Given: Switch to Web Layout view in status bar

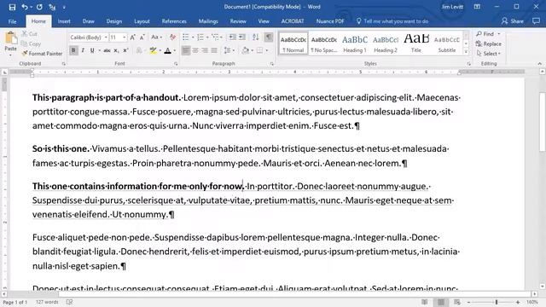Looking at the screenshot, I should click(x=457, y=302).
